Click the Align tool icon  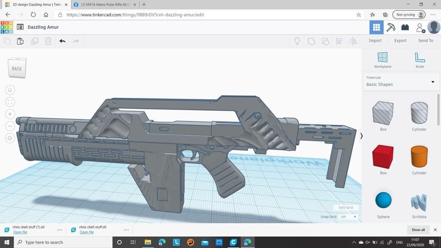click(339, 41)
